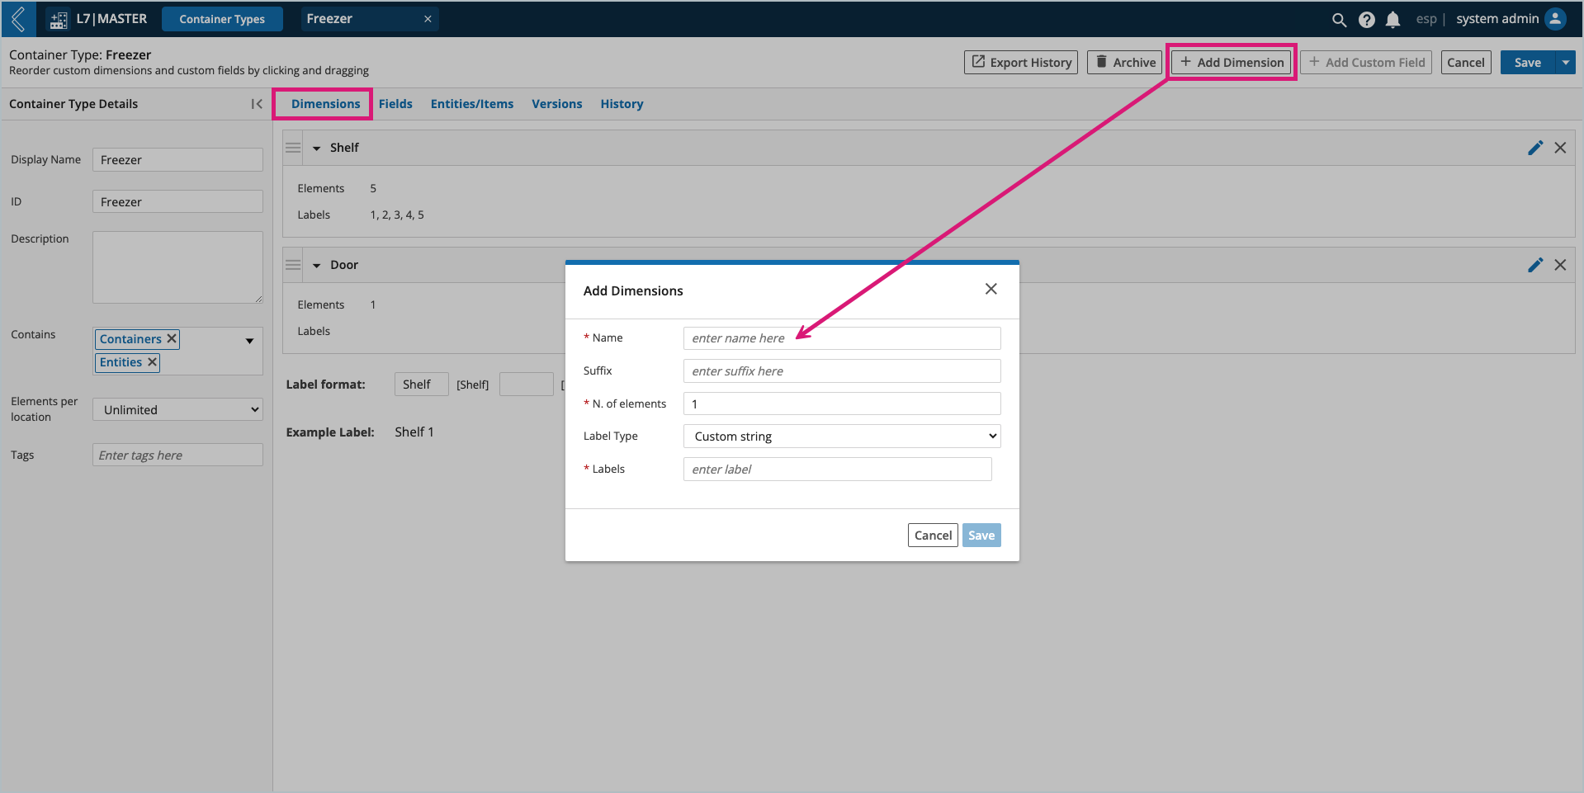Click the empty Label format separator box

(x=527, y=385)
